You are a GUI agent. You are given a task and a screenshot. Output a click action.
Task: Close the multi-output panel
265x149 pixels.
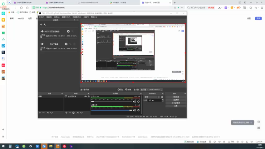pos(78,20)
